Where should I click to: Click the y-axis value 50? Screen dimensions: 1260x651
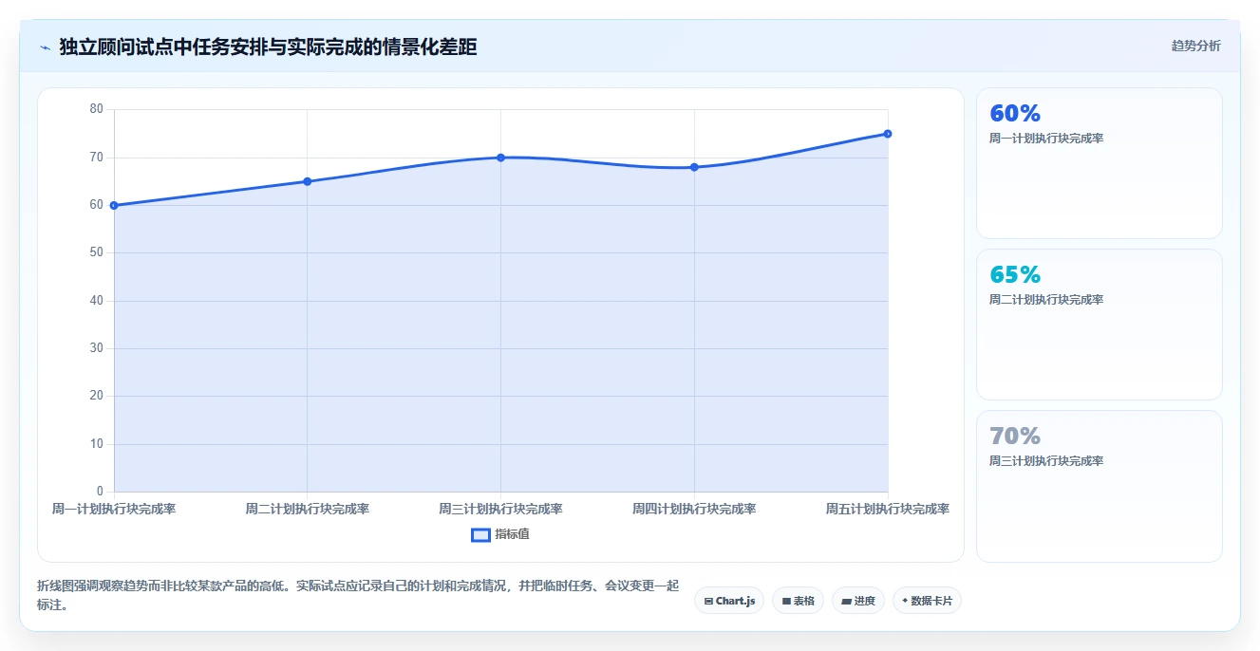click(x=96, y=252)
